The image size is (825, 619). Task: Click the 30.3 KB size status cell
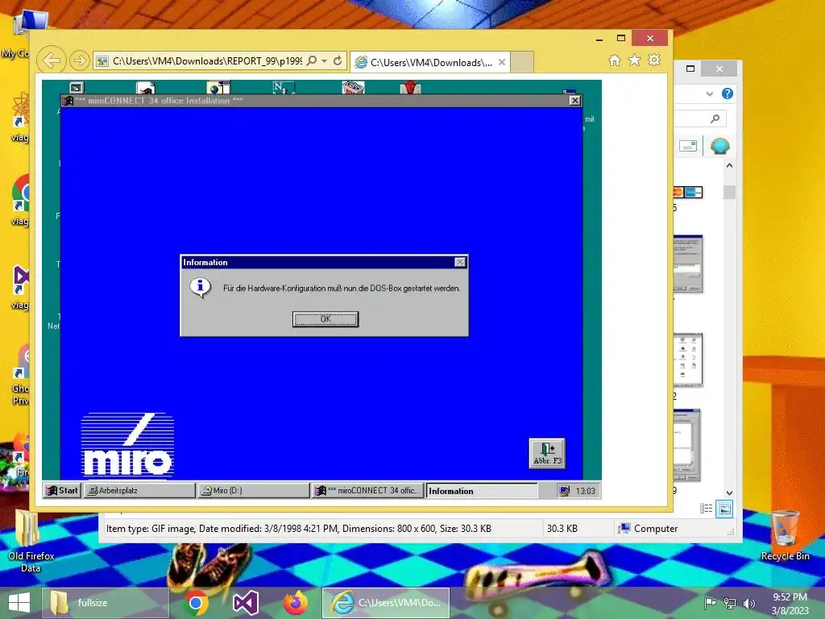[562, 529]
